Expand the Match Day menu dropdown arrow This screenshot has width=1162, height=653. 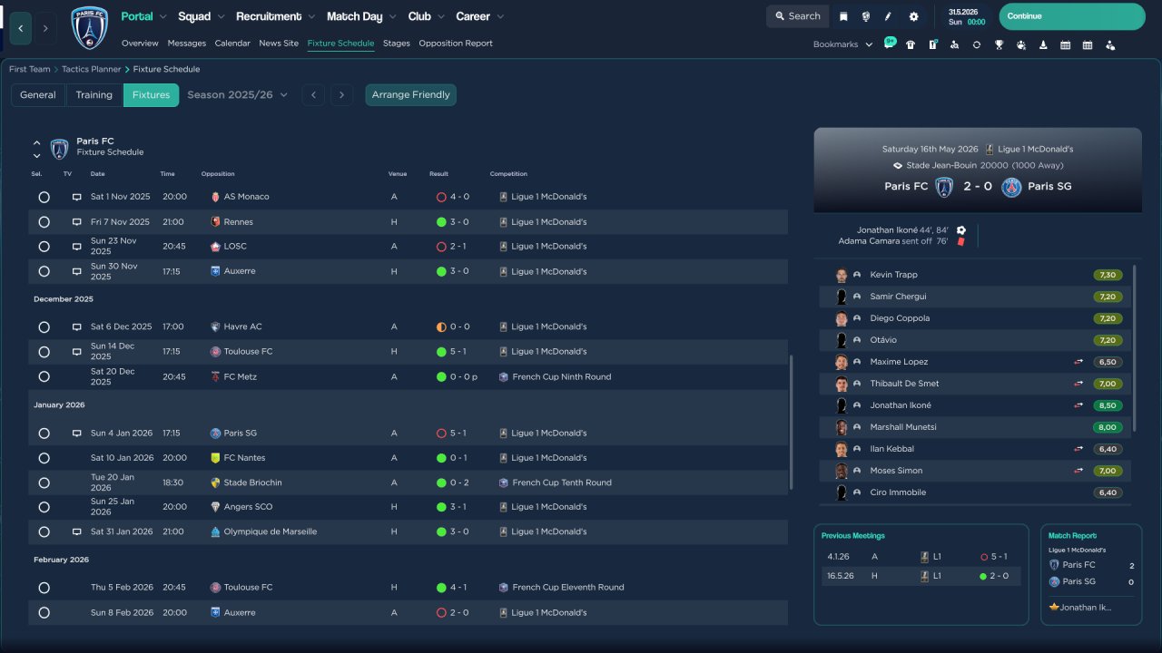(x=392, y=17)
